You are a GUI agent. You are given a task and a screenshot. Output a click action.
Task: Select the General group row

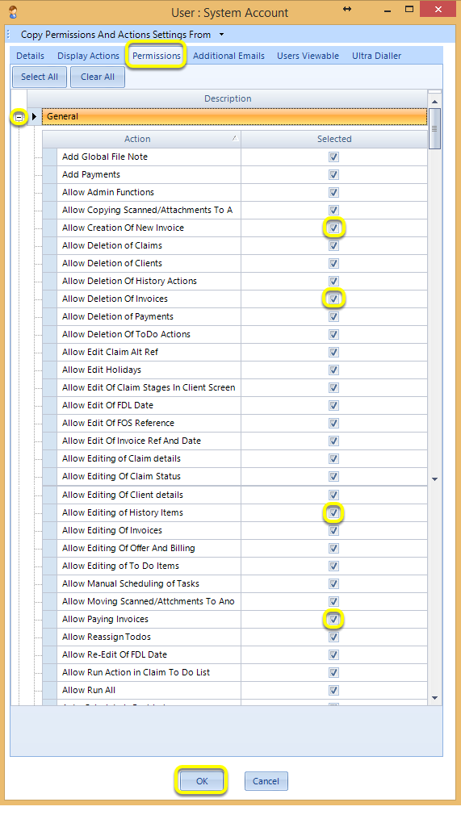[x=235, y=116]
